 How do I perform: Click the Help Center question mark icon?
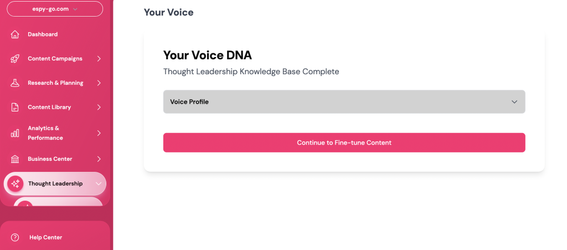click(x=15, y=237)
